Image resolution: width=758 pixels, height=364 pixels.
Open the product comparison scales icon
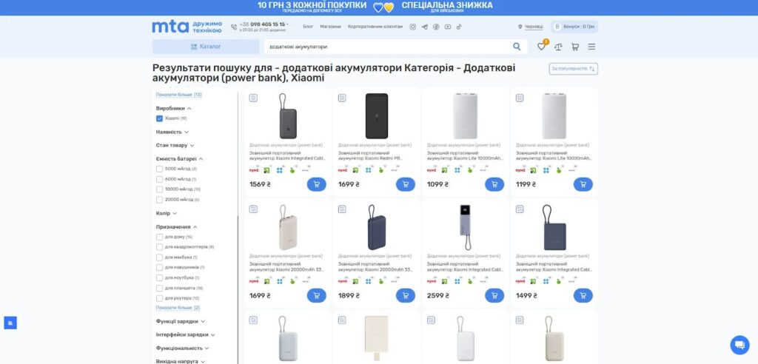[x=557, y=47]
